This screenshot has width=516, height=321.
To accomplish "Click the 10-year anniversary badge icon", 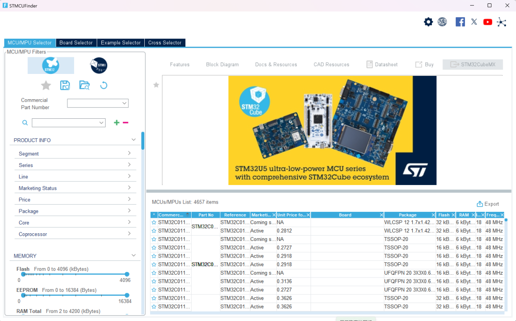I will tap(442, 22).
